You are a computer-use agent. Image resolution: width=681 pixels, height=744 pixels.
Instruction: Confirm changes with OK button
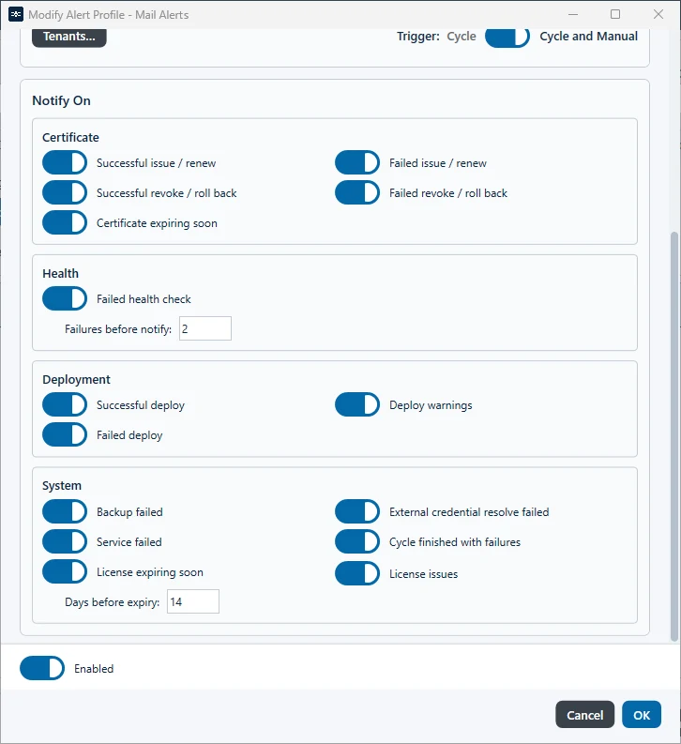(642, 715)
